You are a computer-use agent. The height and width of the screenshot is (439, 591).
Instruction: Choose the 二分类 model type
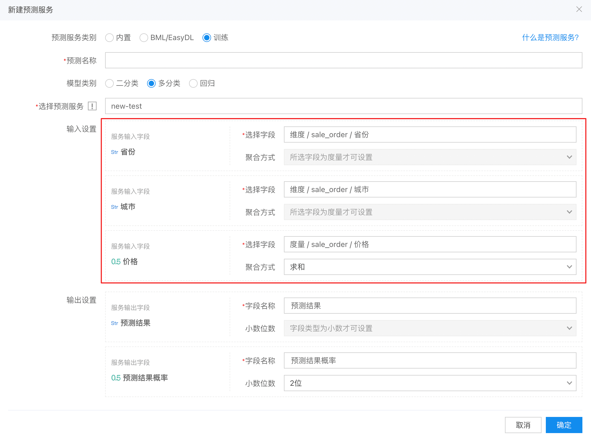pos(109,83)
